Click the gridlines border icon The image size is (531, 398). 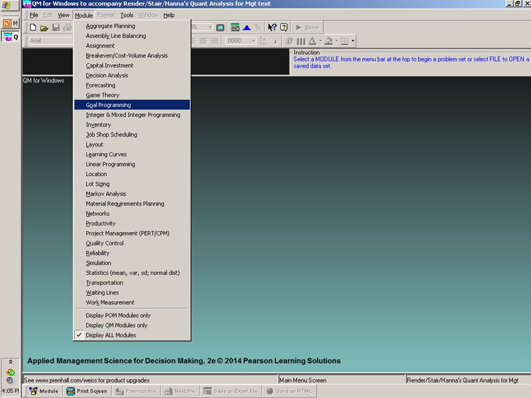pos(345,41)
